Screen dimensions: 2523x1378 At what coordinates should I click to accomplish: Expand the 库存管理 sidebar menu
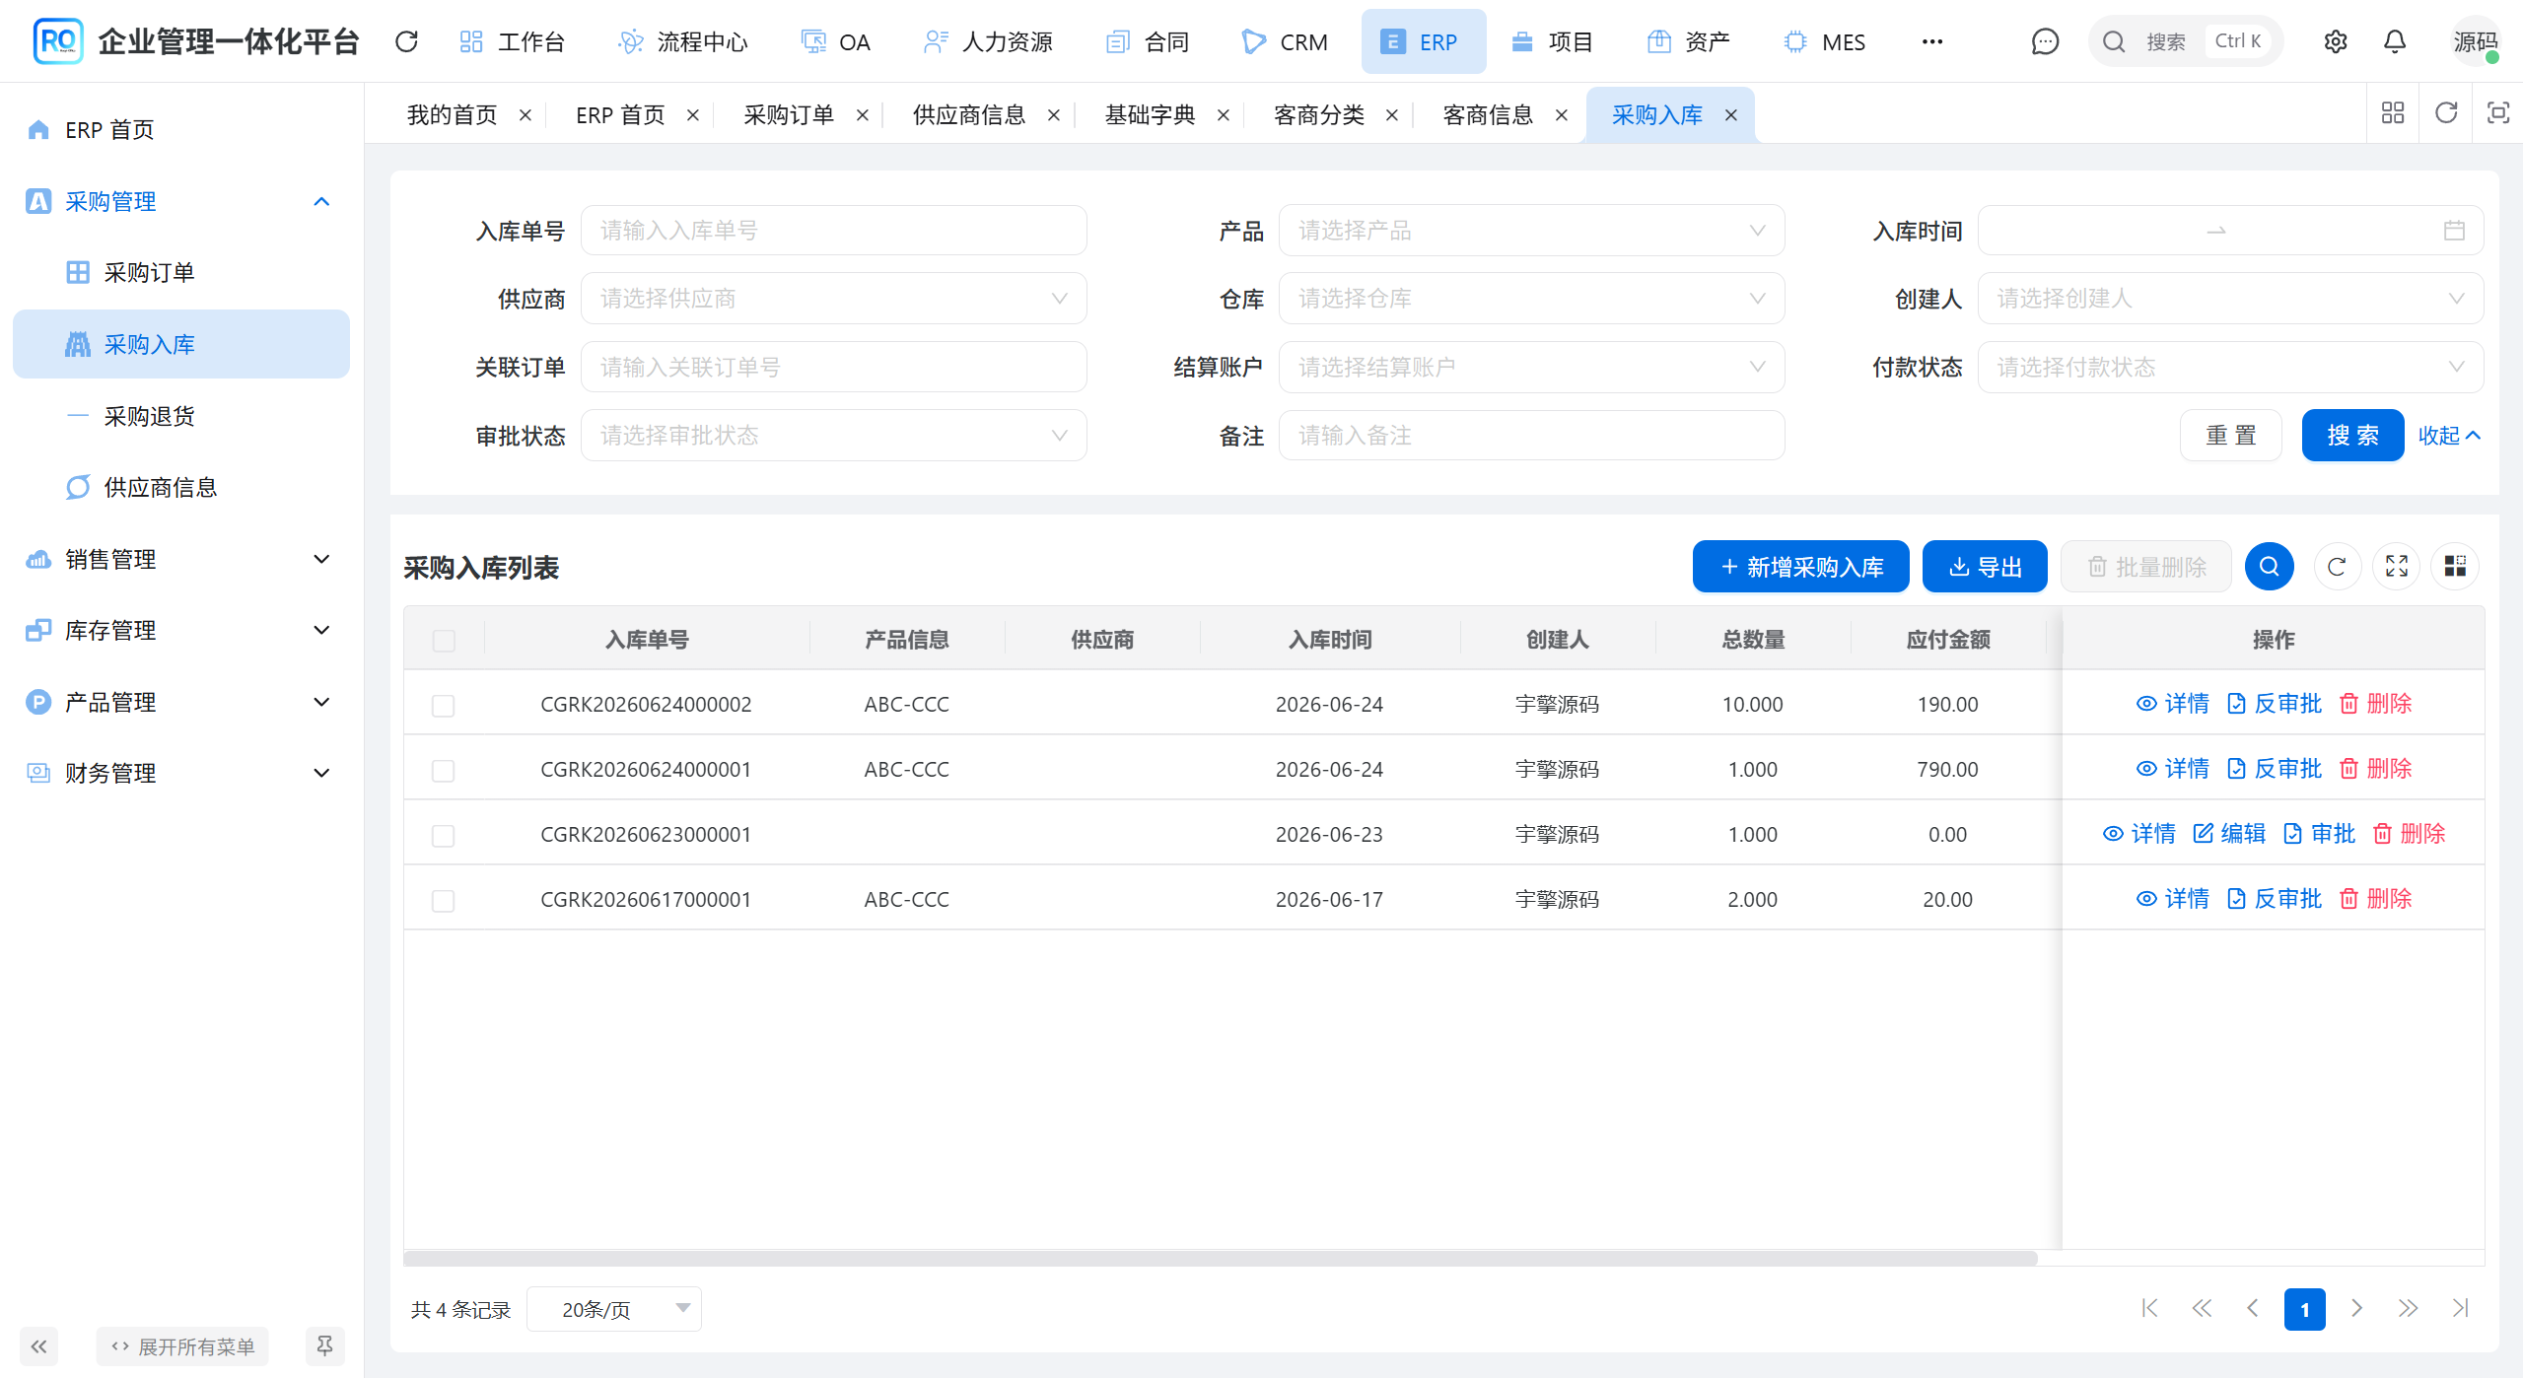pos(180,630)
